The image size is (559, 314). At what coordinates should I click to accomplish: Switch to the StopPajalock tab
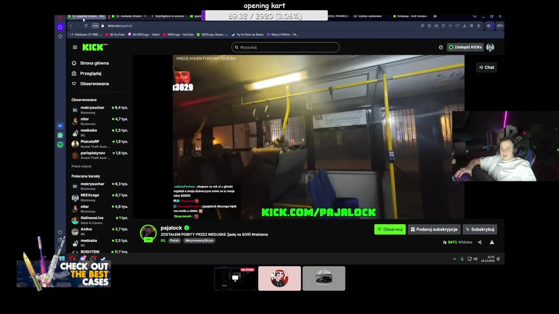(x=168, y=16)
